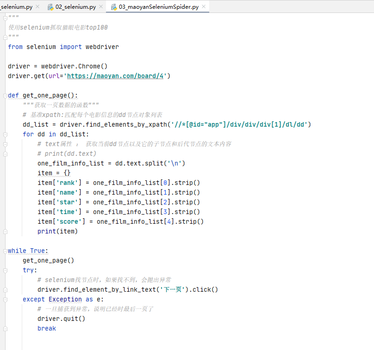Click the 'item = {}' line
This screenshot has height=350, width=374.
pos(54,173)
